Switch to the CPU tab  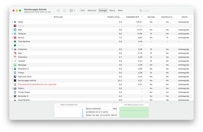[x=83, y=11]
